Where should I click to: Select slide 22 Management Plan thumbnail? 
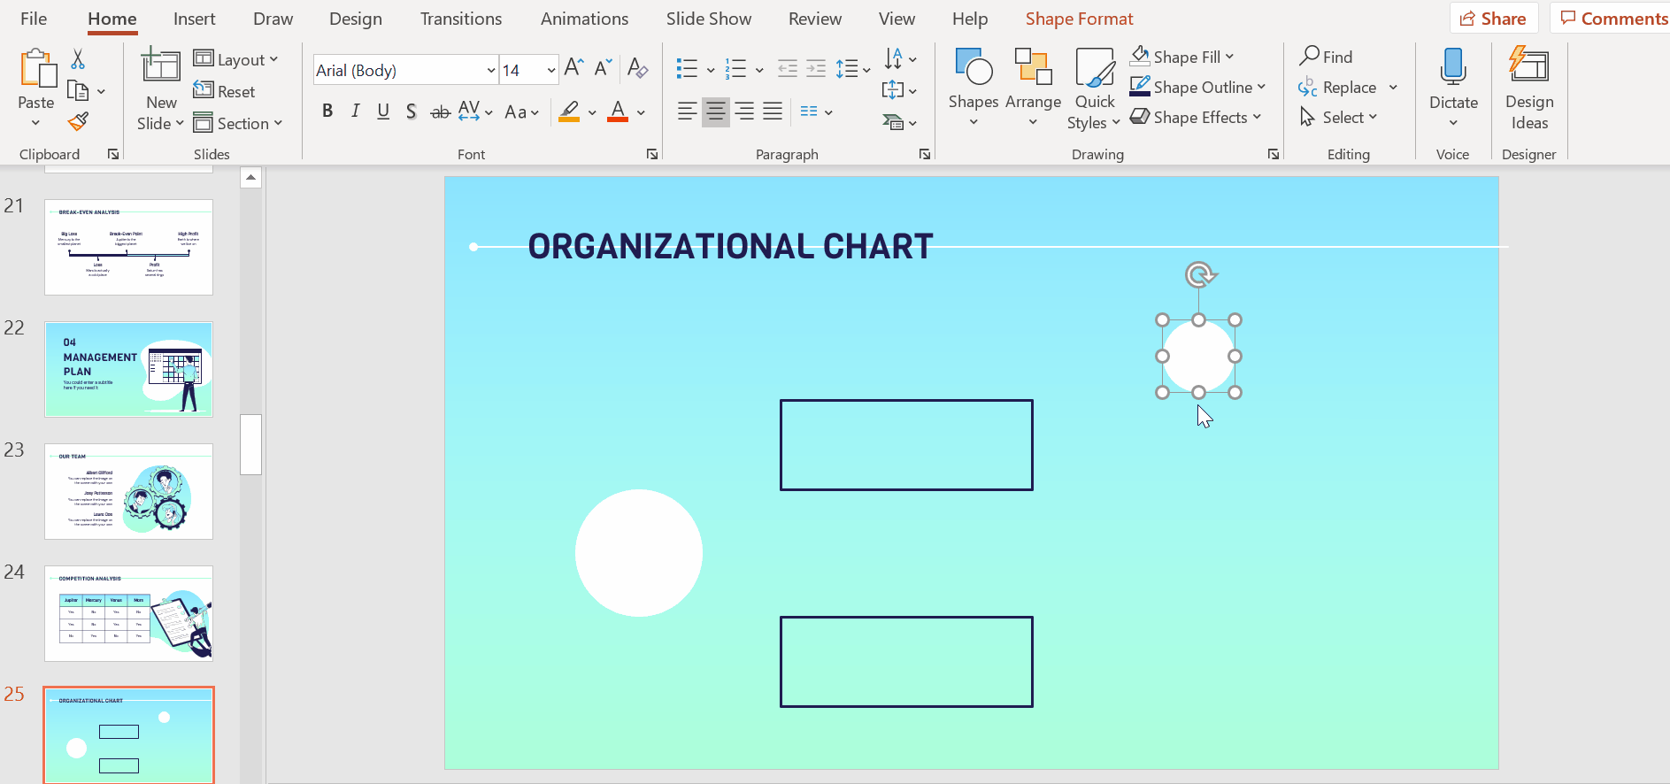point(129,369)
